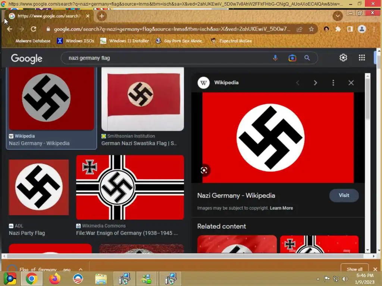This screenshot has height=286, width=382.
Task: Click the site security lock icon
Action: coord(48,29)
